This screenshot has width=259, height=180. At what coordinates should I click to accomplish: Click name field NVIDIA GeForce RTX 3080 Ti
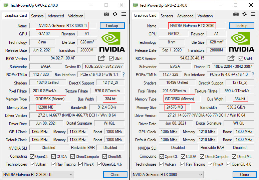(x=63, y=26)
